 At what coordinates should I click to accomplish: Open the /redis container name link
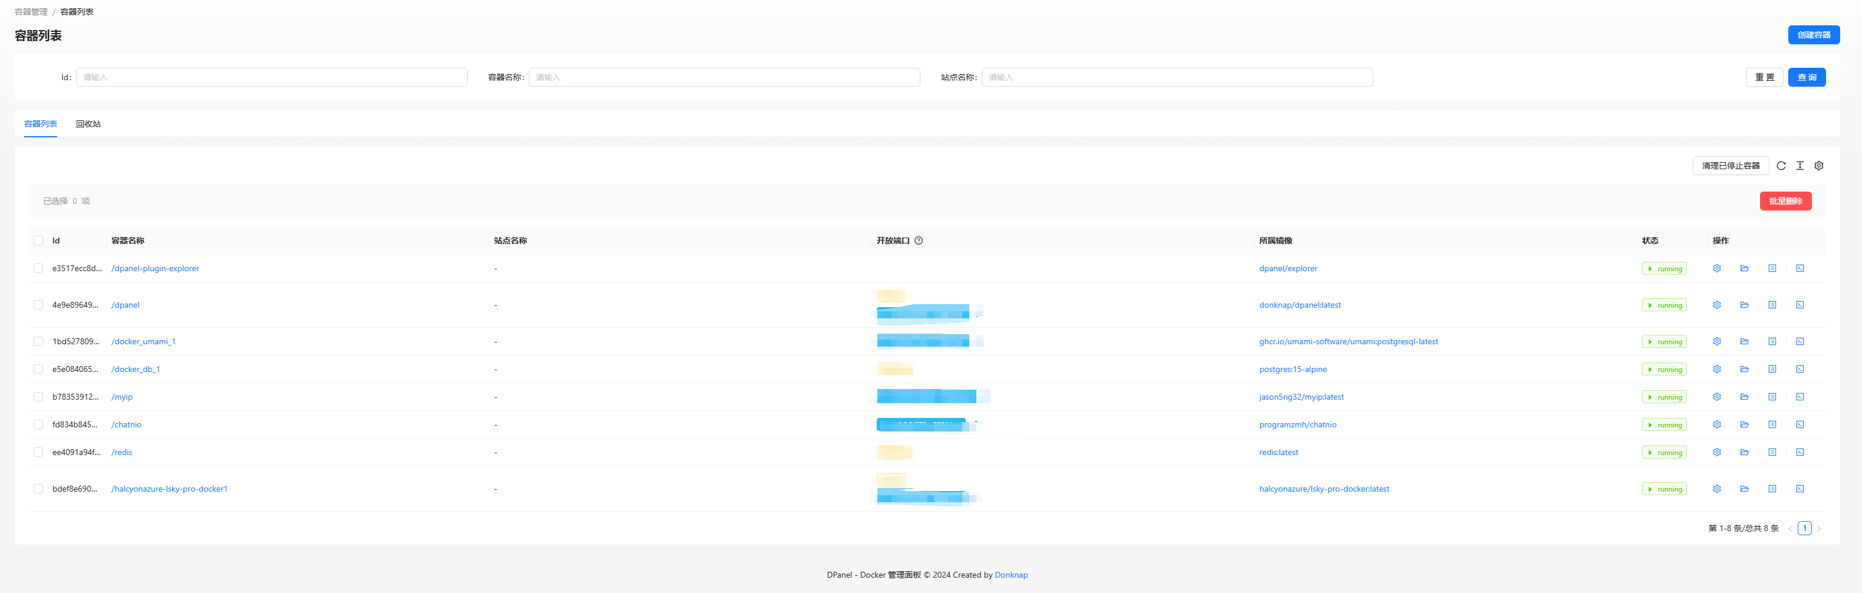[x=121, y=452]
